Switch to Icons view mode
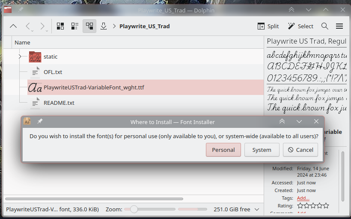This screenshot has width=351, height=219. coord(60,26)
